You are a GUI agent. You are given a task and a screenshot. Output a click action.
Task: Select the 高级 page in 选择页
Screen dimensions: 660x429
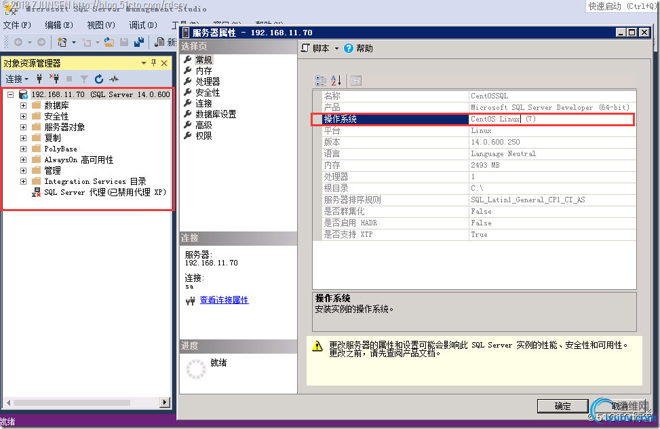tap(203, 125)
